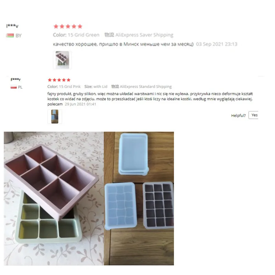Click Color: 15 Grid Pink label
The width and height of the screenshot is (275, 275).
64,87
